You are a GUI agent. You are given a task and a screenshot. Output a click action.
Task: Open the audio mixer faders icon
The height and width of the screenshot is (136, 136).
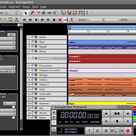coord(17,20)
